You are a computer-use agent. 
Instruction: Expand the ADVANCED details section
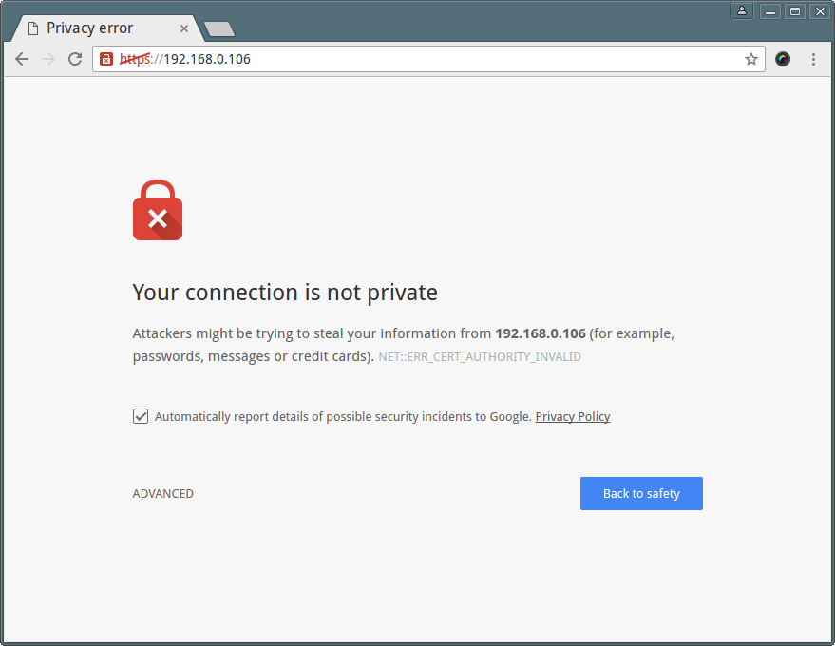[163, 494]
